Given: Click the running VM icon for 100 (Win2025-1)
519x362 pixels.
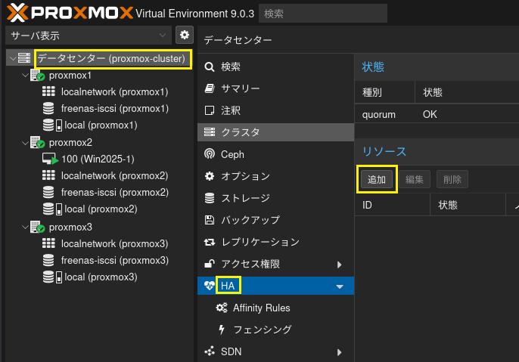Looking at the screenshot, I should point(50,159).
